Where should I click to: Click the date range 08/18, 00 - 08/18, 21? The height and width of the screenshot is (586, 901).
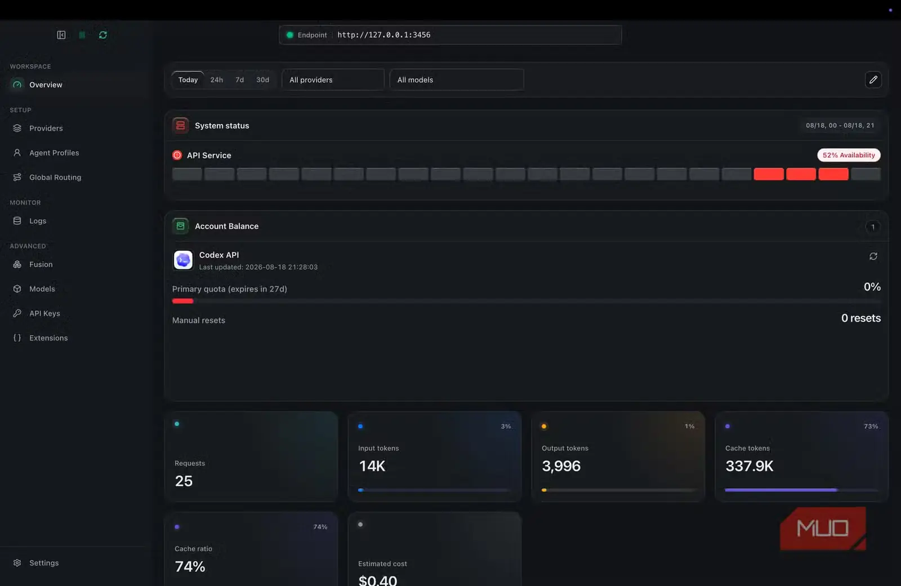[840, 126]
